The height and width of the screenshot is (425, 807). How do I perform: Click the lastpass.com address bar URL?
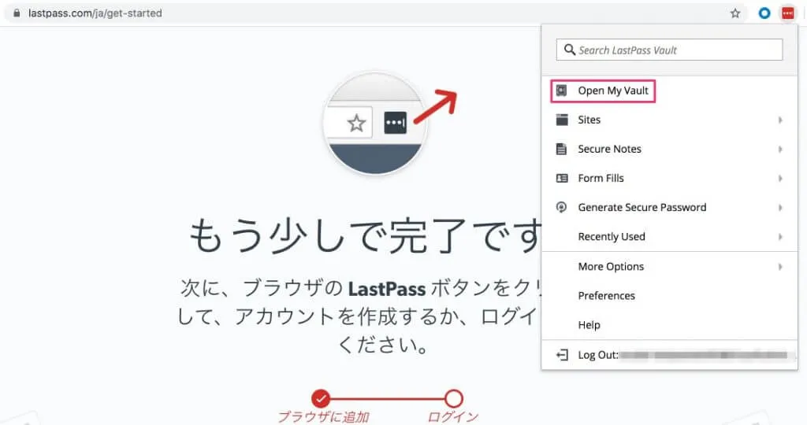click(x=95, y=13)
